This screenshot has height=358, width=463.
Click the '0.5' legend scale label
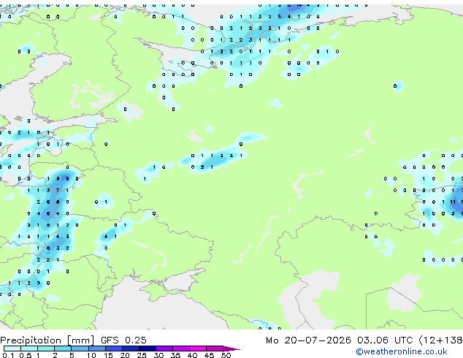[x=25, y=355]
